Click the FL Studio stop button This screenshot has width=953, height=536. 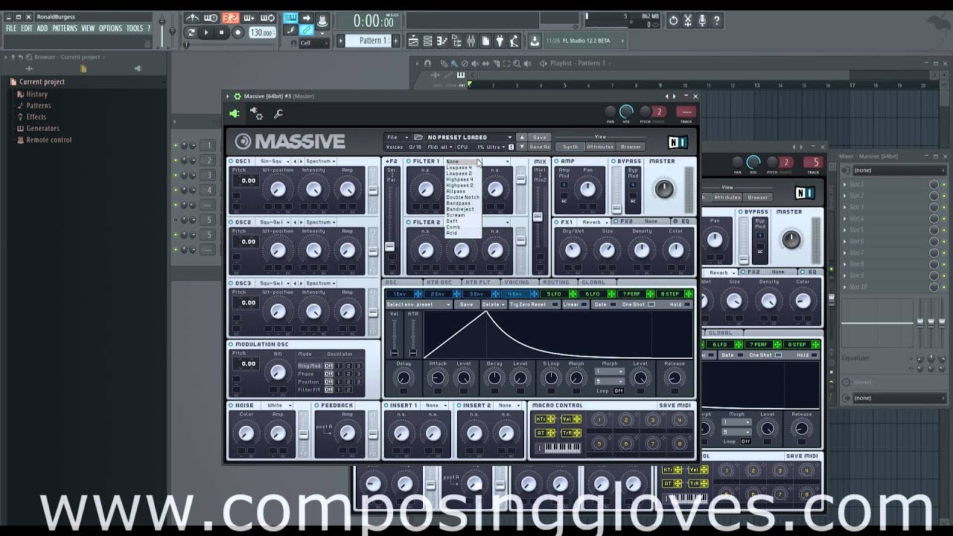[x=221, y=32]
